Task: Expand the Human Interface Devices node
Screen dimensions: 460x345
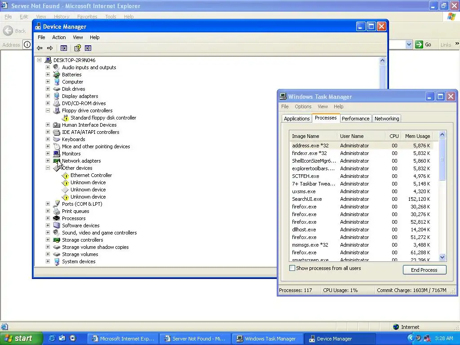Action: pos(48,125)
